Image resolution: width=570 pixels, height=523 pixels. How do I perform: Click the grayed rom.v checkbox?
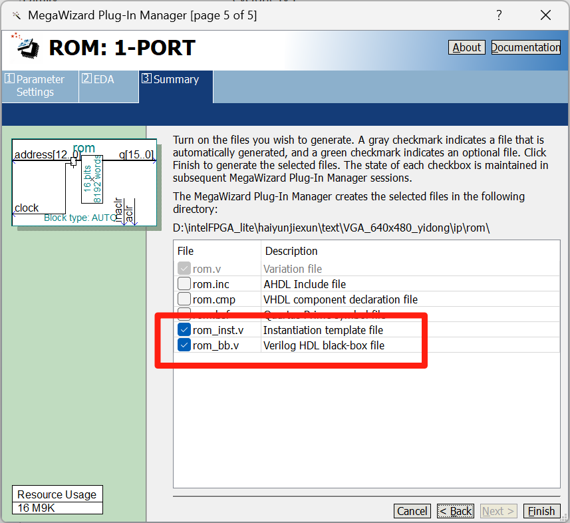click(184, 268)
